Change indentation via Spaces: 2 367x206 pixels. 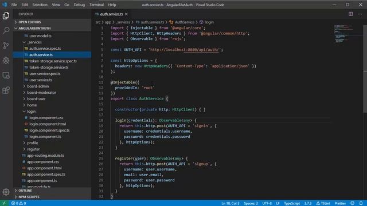251,204
